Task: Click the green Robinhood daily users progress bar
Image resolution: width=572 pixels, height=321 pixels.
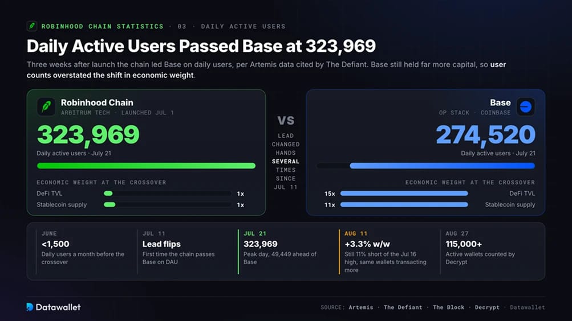Action: (147, 166)
